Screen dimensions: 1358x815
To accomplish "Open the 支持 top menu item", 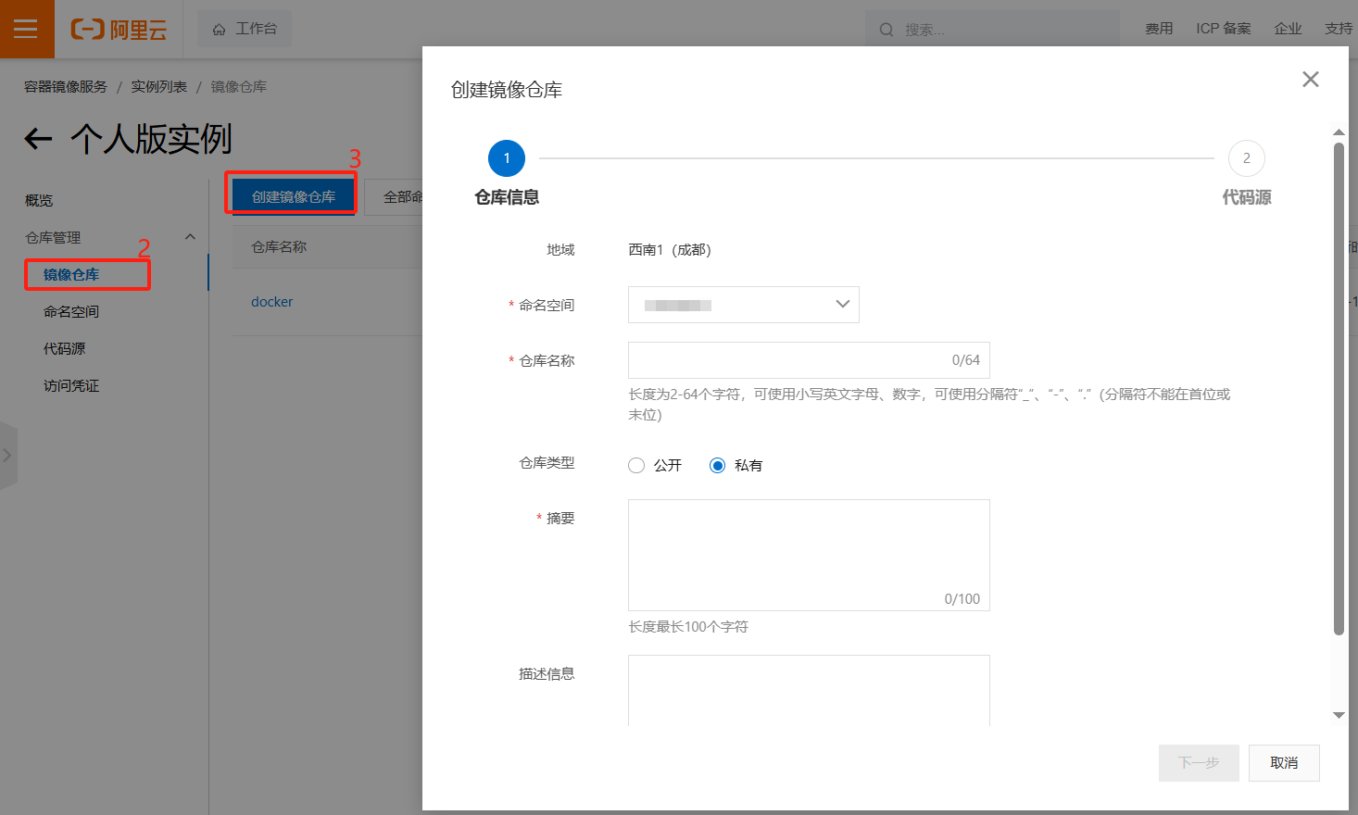I will coord(1337,28).
